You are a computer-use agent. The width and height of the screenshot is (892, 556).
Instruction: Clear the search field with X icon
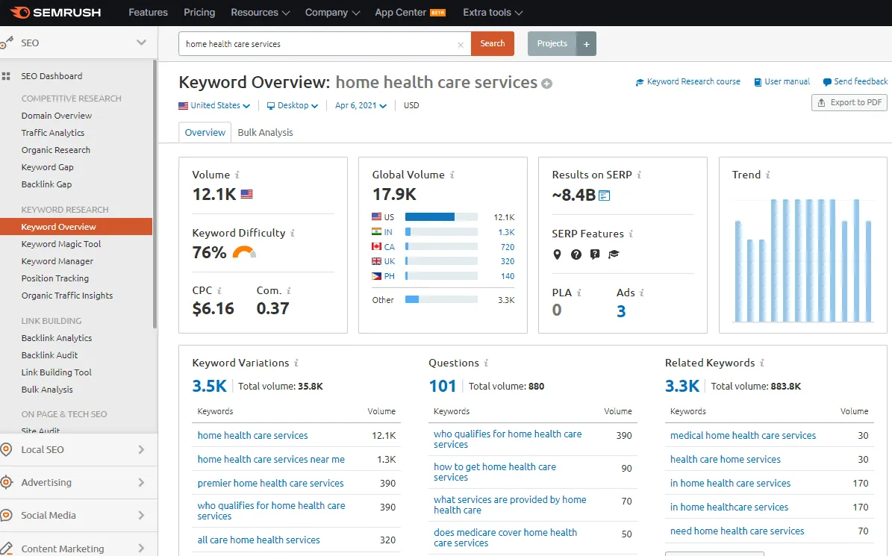coord(461,44)
